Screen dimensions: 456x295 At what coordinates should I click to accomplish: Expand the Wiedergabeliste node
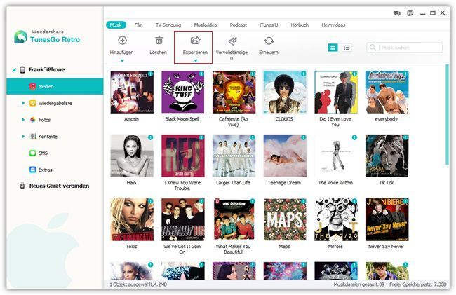point(23,103)
